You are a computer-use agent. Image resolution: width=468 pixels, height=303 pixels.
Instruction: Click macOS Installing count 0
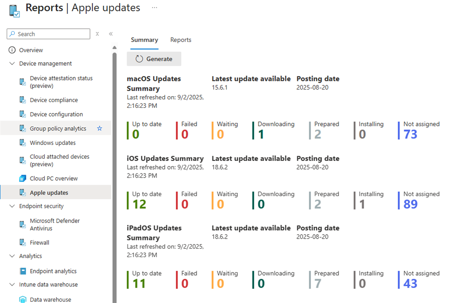tap(362, 134)
